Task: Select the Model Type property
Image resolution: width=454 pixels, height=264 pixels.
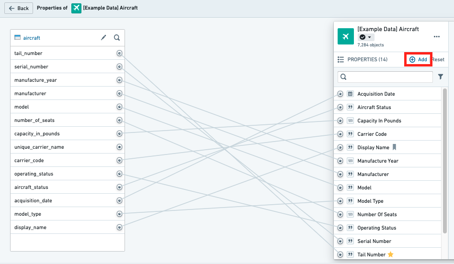Action: (x=387, y=201)
